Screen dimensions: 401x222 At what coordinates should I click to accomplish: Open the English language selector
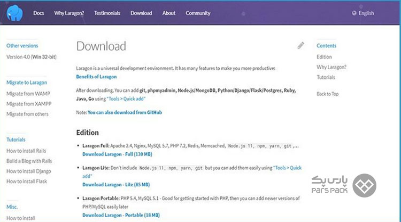click(366, 13)
